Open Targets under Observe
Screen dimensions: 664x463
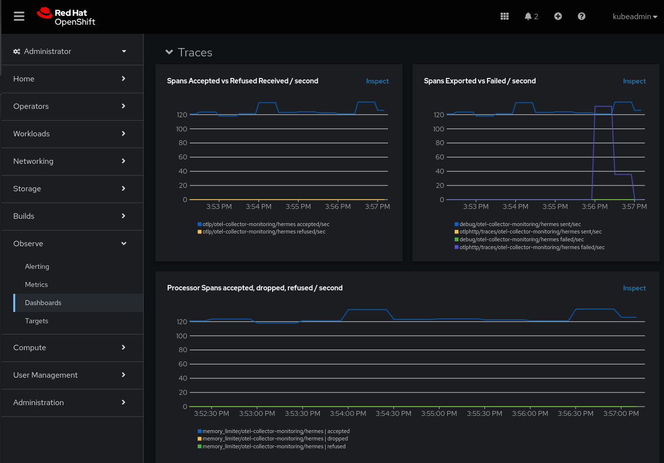tap(37, 321)
